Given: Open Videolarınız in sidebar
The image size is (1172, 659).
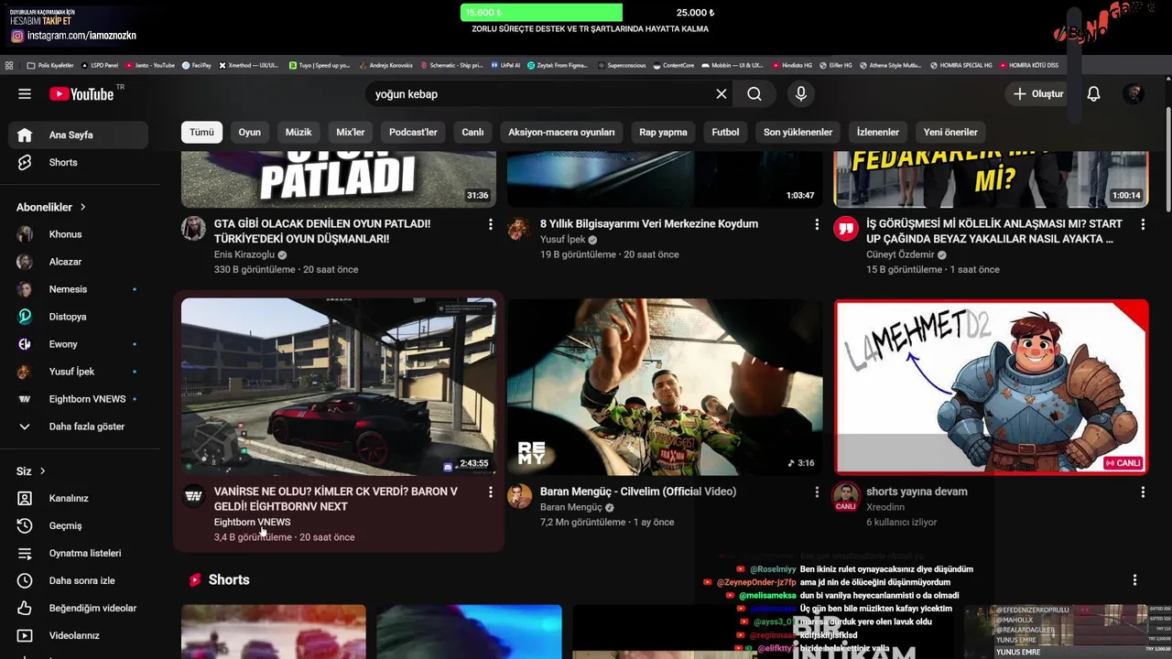Looking at the screenshot, I should [x=78, y=635].
